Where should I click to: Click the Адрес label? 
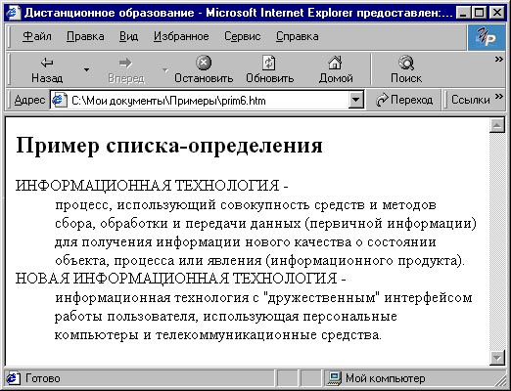29,100
